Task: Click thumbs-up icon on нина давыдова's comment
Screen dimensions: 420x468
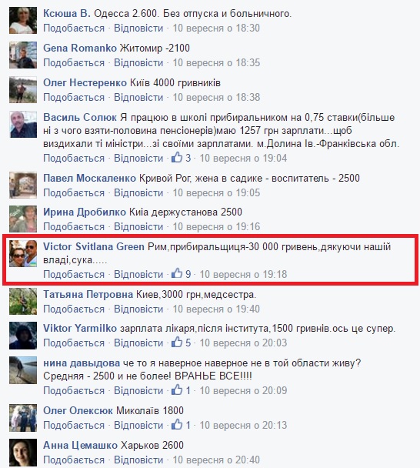Action: pos(177,389)
